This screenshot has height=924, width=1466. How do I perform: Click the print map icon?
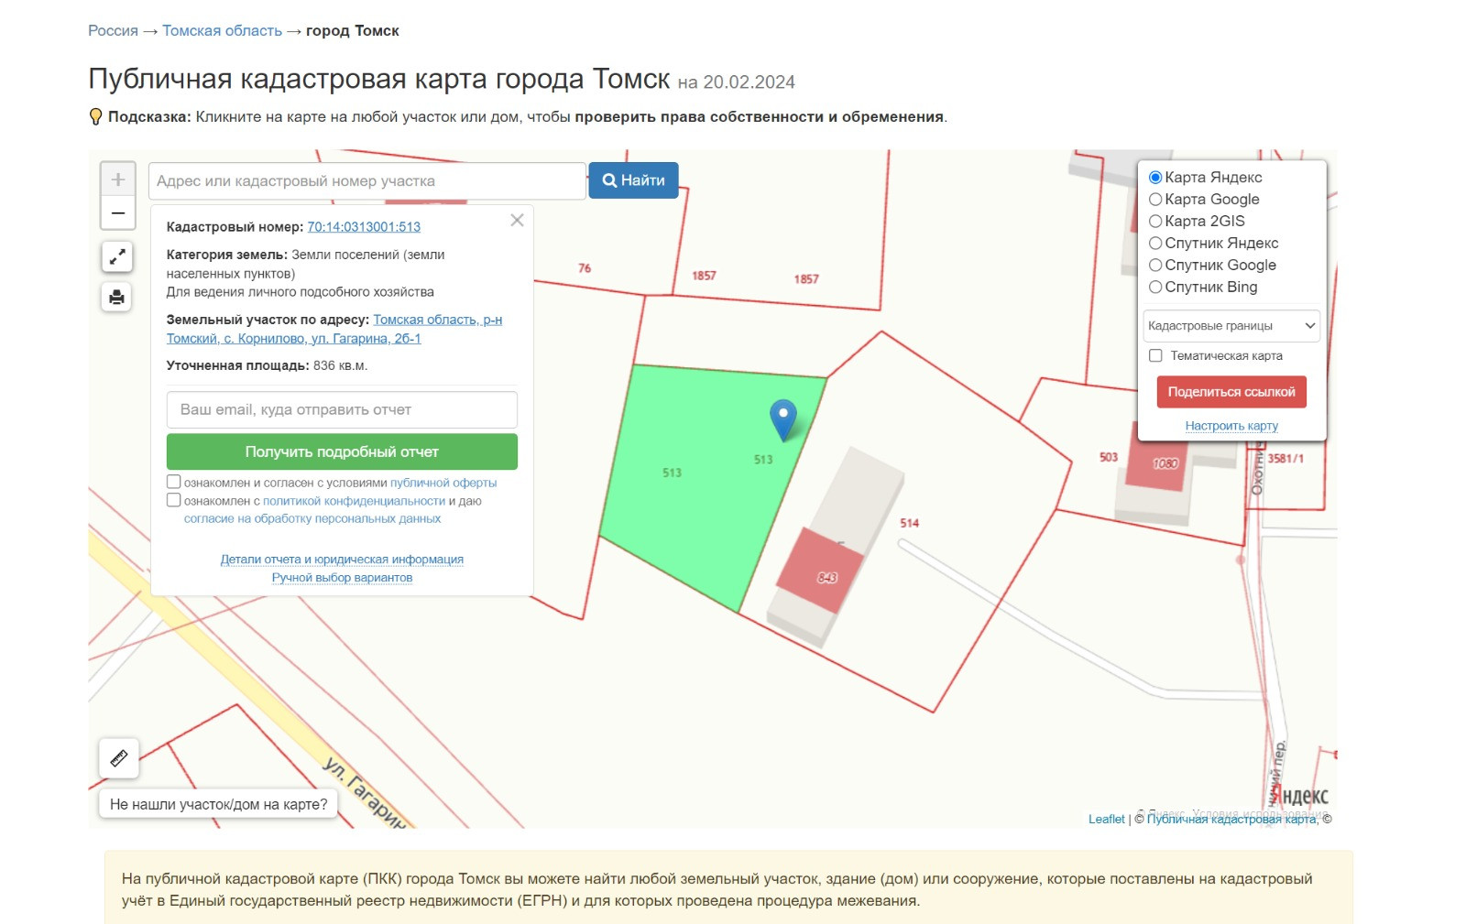[117, 297]
